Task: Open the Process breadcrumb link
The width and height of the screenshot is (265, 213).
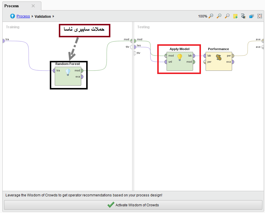Action: tap(23, 16)
